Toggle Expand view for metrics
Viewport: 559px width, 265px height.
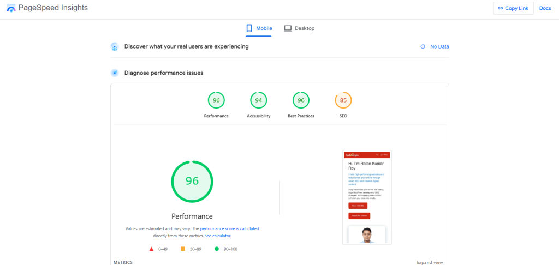430,262
